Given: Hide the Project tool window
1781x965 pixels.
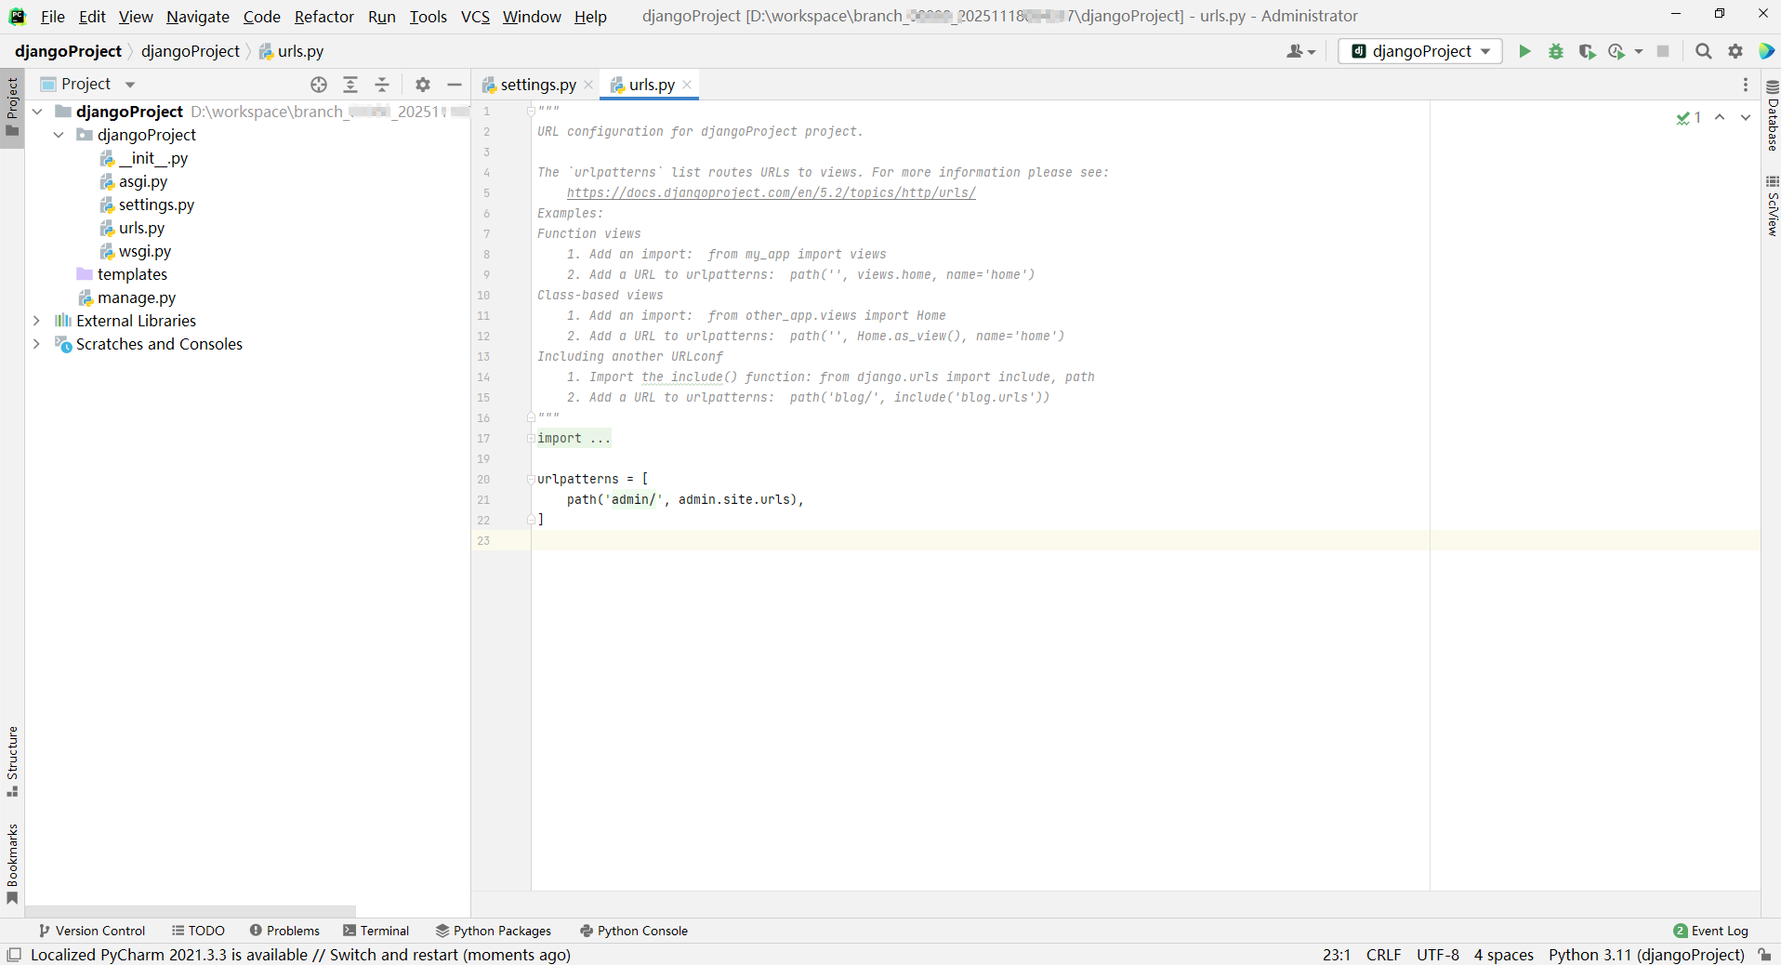Looking at the screenshot, I should click(455, 85).
